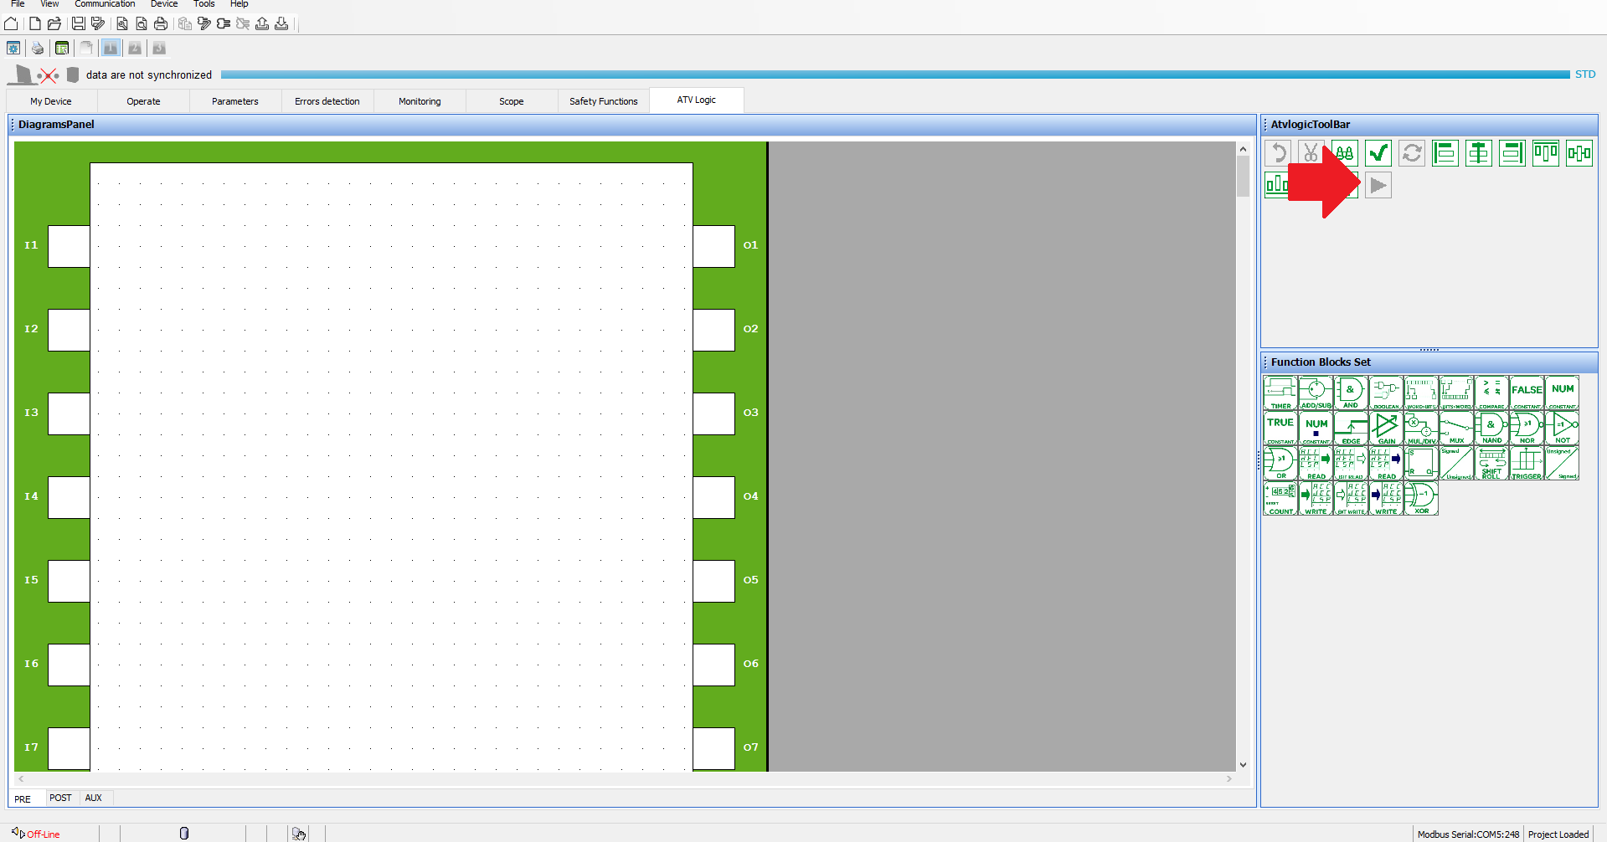Switch to the AUX diagram tab
Image resolution: width=1607 pixels, height=842 pixels.
[x=94, y=798]
